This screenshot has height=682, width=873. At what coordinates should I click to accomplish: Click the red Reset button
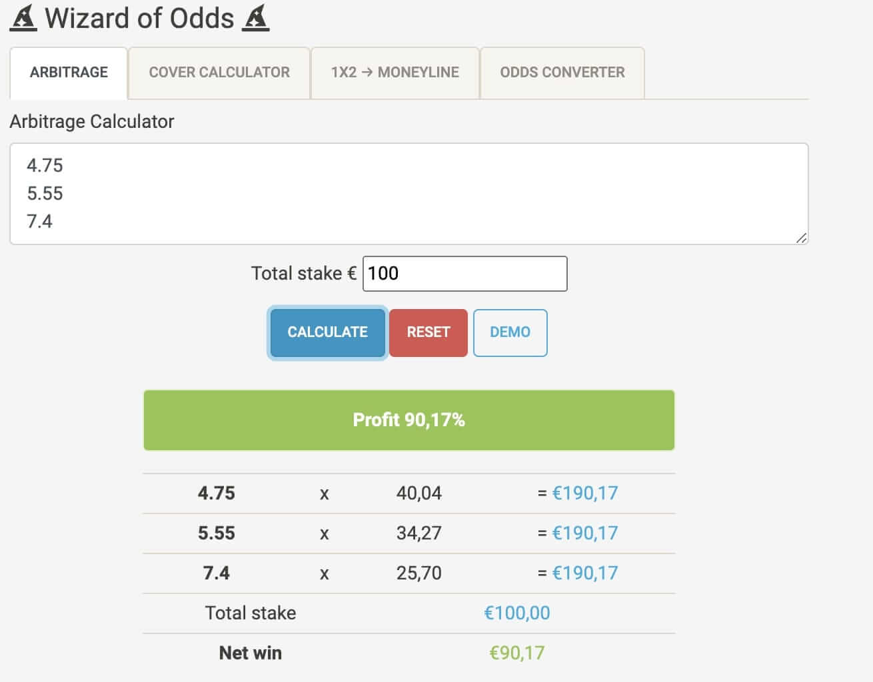pos(429,332)
